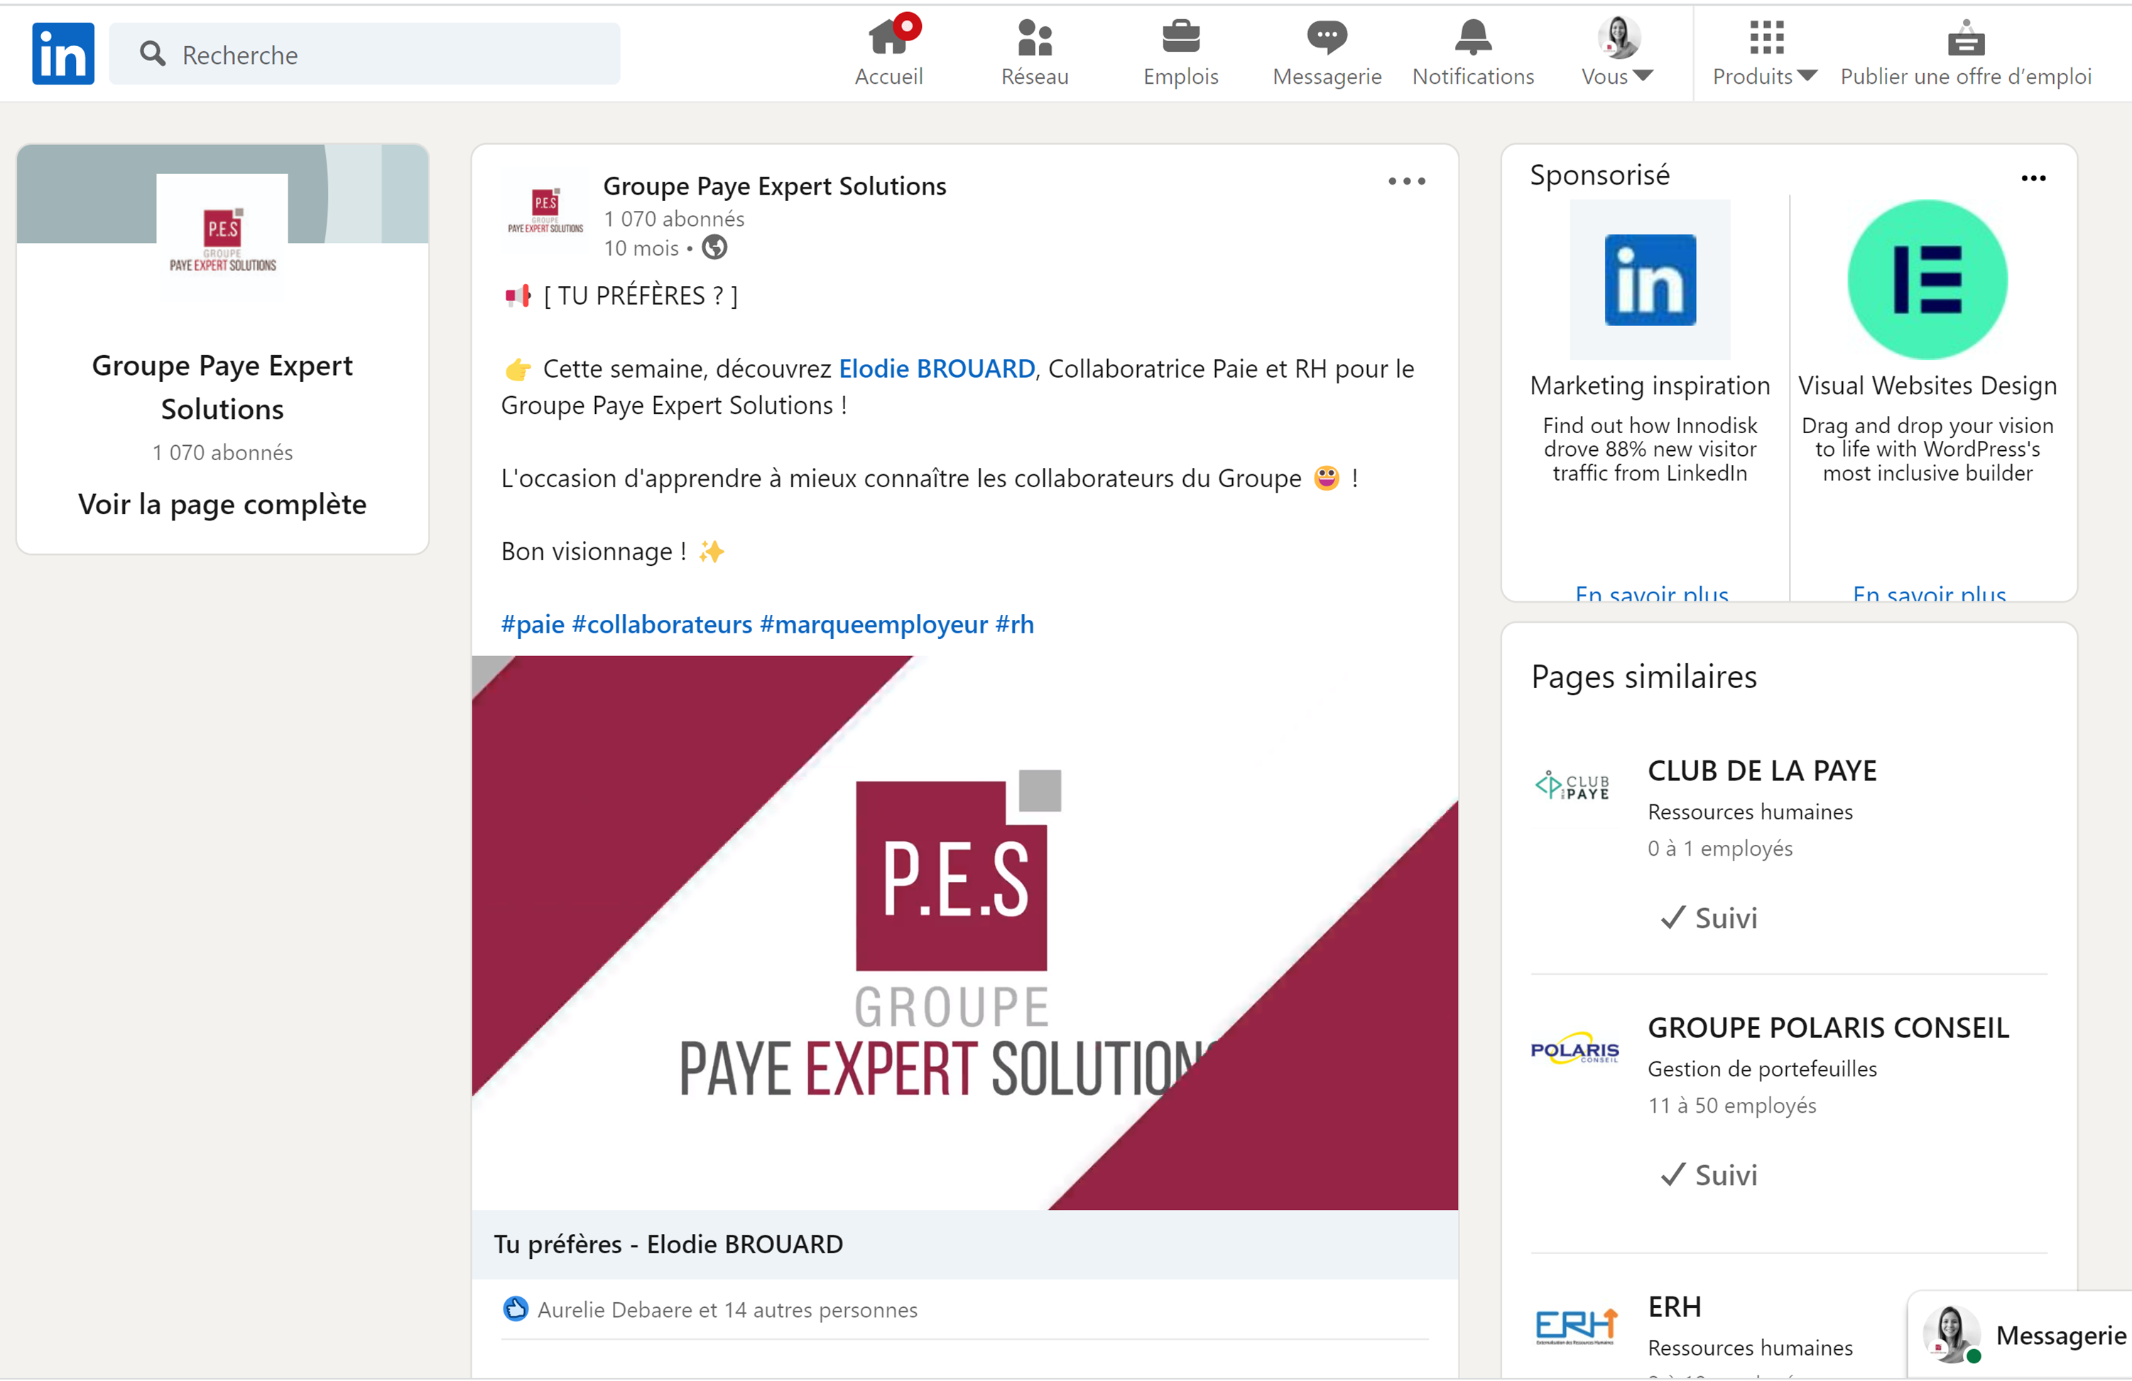
Task: Open the Notifications bell icon
Action: coord(1473,37)
